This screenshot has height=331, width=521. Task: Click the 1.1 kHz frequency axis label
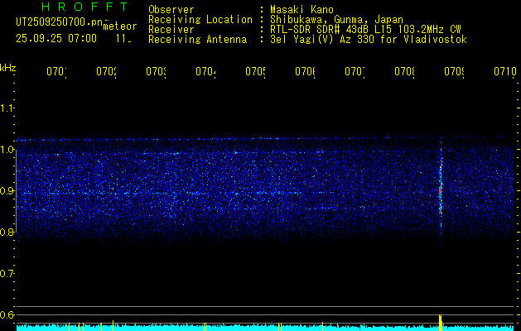coord(7,108)
